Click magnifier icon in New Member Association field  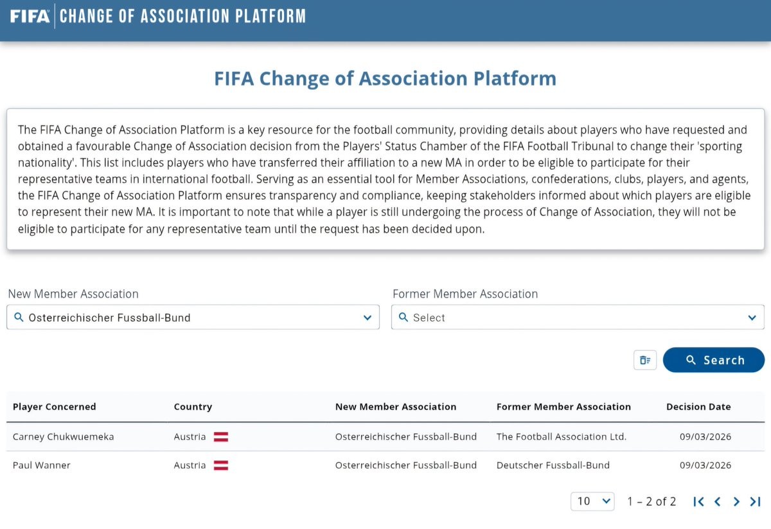(18, 318)
